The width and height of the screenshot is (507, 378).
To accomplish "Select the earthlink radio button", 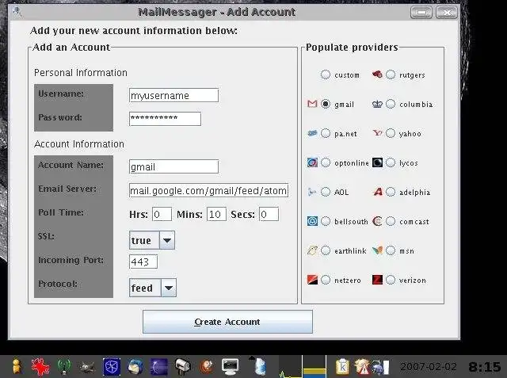I will click(326, 250).
